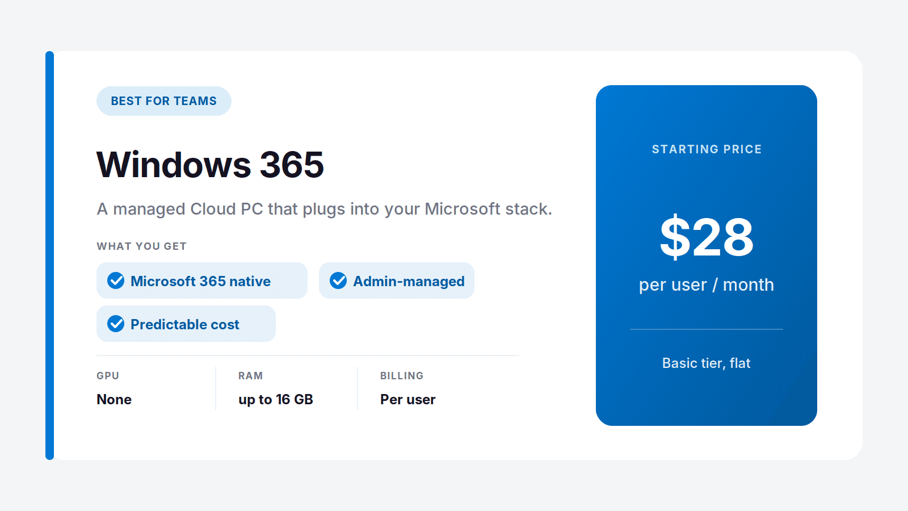The width and height of the screenshot is (908, 511).
Task: Click the RAM label
Action: pyautogui.click(x=250, y=376)
